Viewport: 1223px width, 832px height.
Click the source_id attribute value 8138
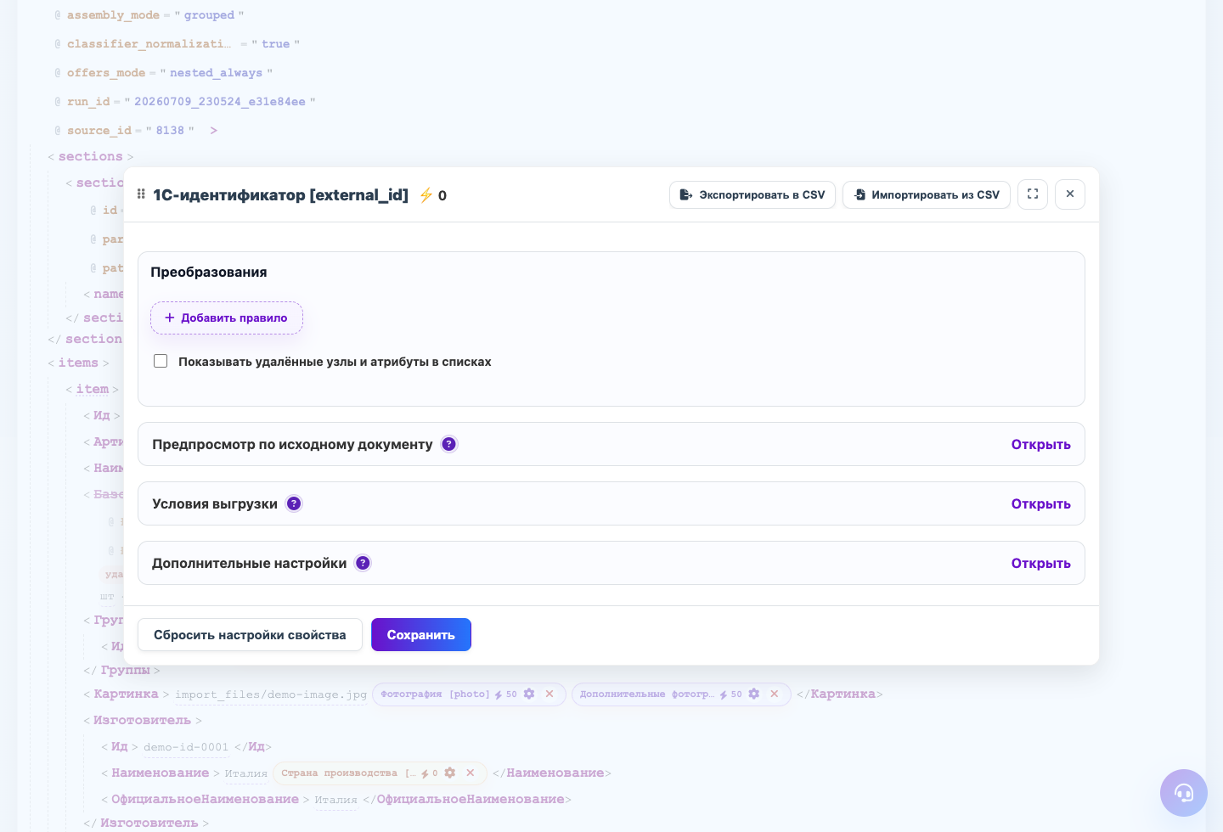pos(170,130)
